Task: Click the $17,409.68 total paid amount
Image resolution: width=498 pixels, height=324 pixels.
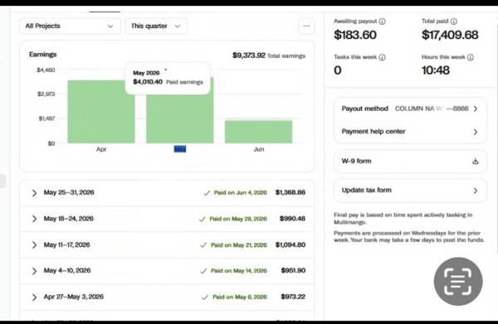Action: coord(450,35)
